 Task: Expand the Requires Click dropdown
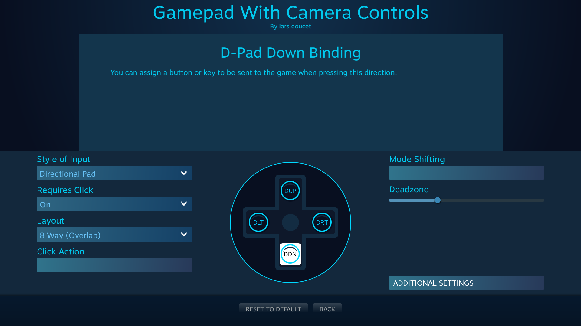click(x=114, y=204)
